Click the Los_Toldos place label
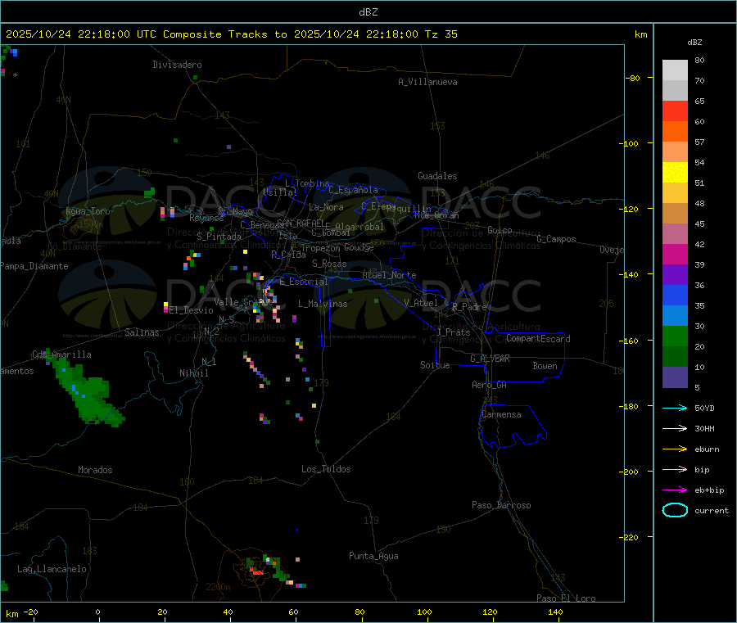This screenshot has height=623, width=737. click(x=326, y=469)
